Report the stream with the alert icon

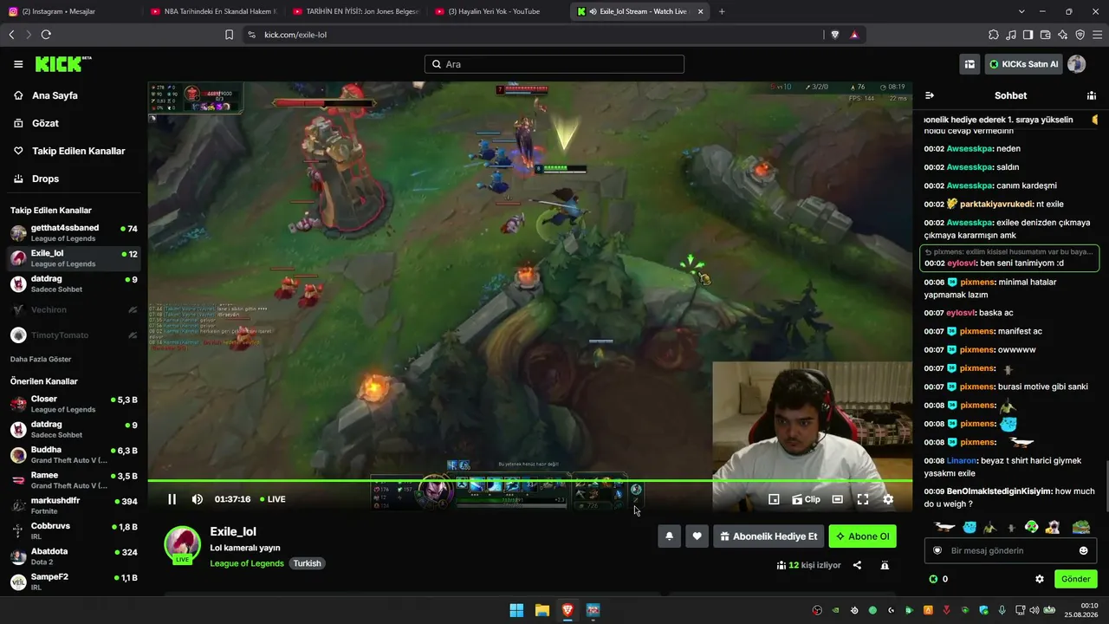pyautogui.click(x=885, y=565)
